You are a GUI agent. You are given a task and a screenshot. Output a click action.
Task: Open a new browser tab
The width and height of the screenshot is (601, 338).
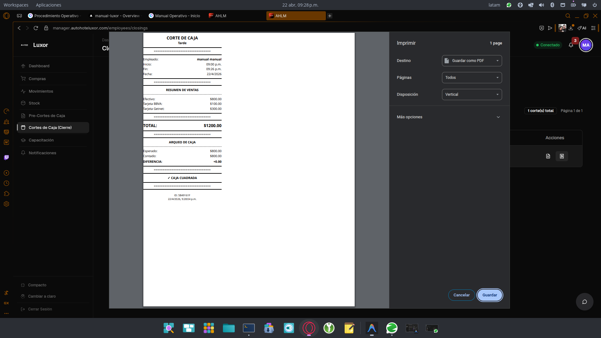coord(330,16)
